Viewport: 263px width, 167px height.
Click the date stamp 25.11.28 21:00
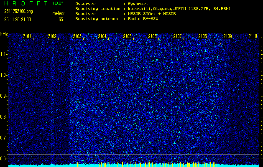pyautogui.click(x=18, y=20)
